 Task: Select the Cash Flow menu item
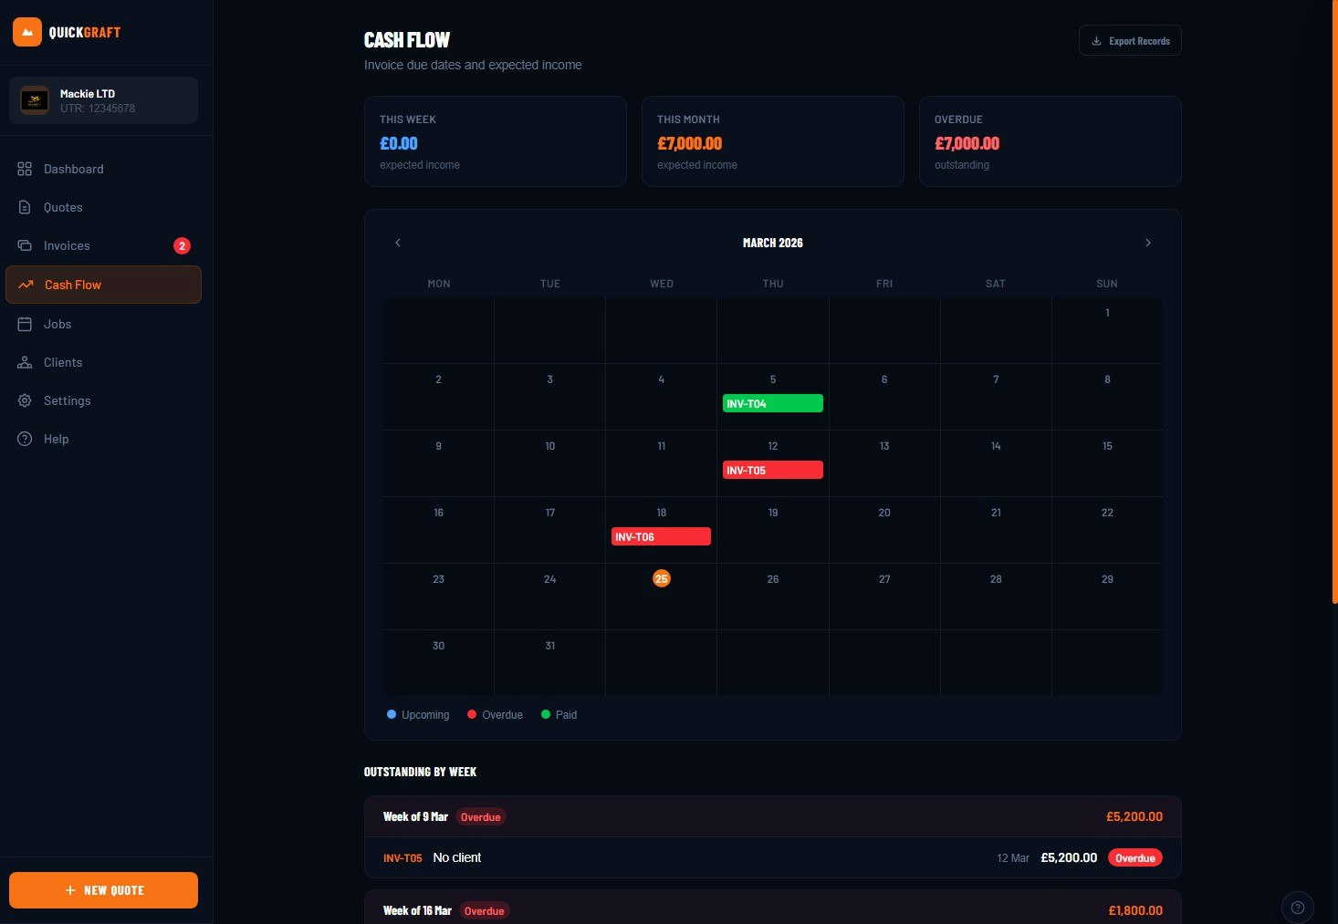click(103, 285)
